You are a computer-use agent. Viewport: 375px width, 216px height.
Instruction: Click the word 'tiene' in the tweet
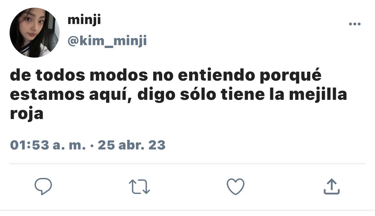[243, 94]
